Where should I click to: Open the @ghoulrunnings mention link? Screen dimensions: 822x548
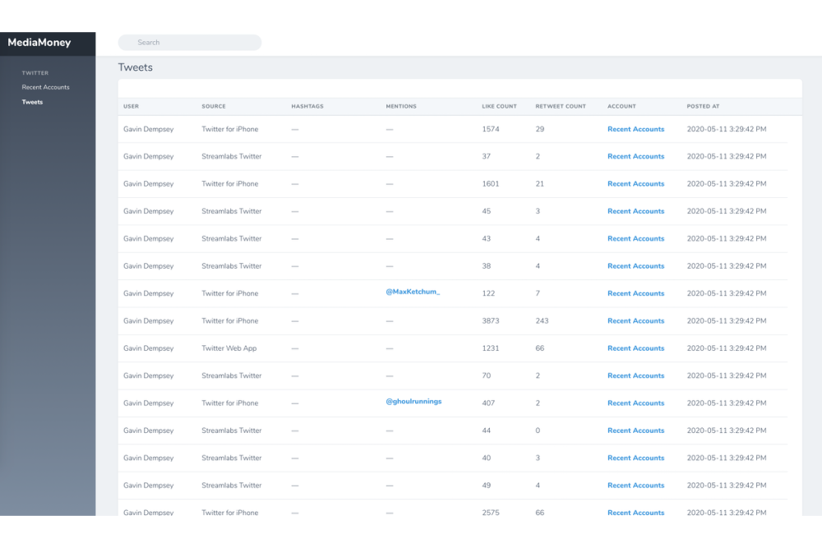pos(413,402)
